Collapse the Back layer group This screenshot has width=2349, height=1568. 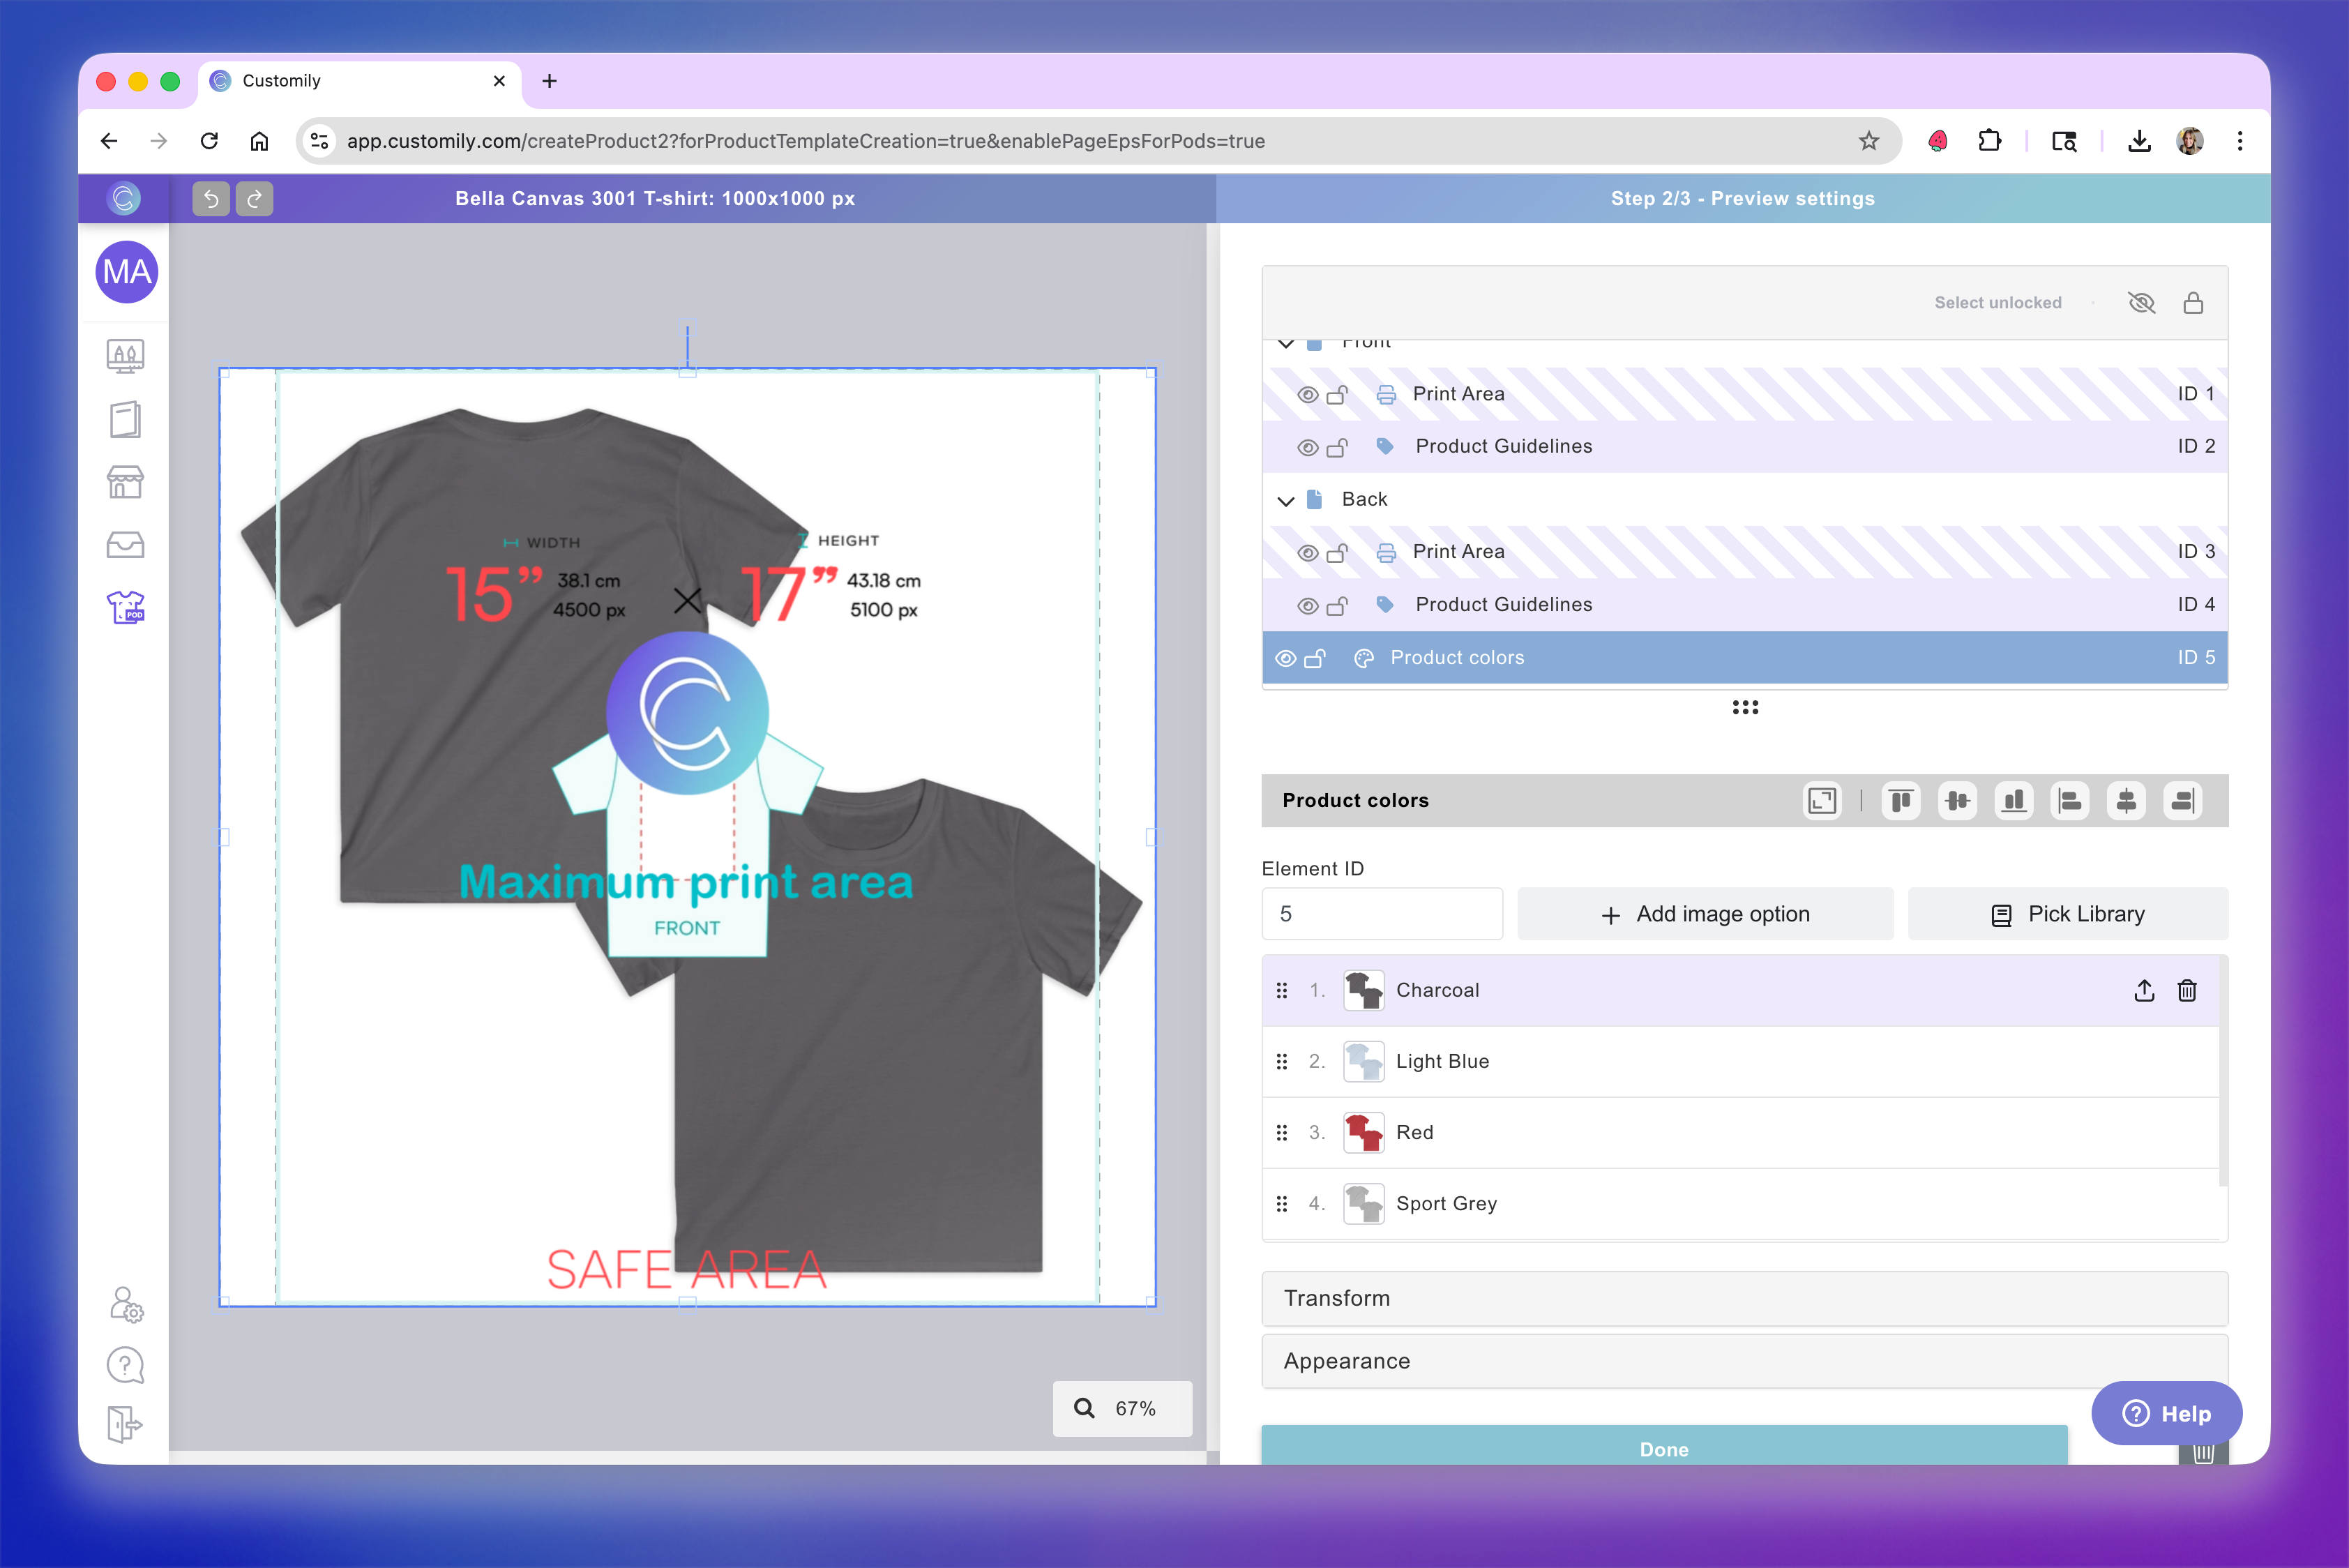(1286, 500)
